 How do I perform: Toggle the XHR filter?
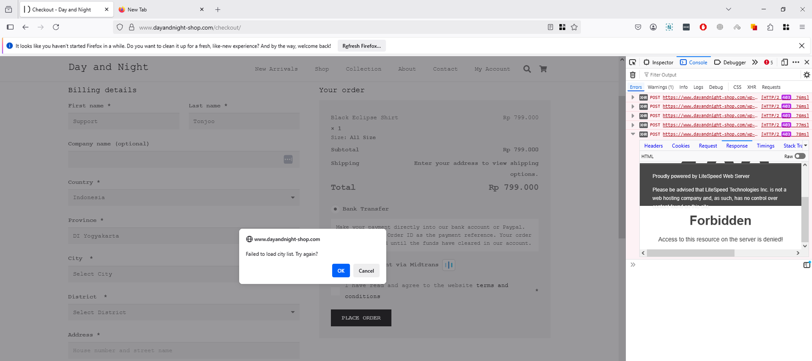(752, 87)
